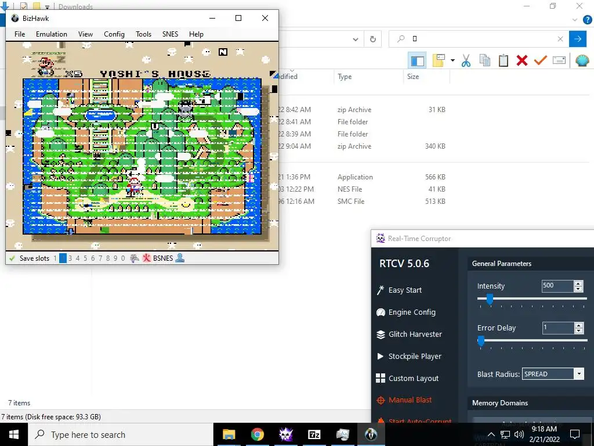This screenshot has height=446, width=594.
Task: Select save slot 1 in BizHawk
Action: pyautogui.click(x=55, y=258)
